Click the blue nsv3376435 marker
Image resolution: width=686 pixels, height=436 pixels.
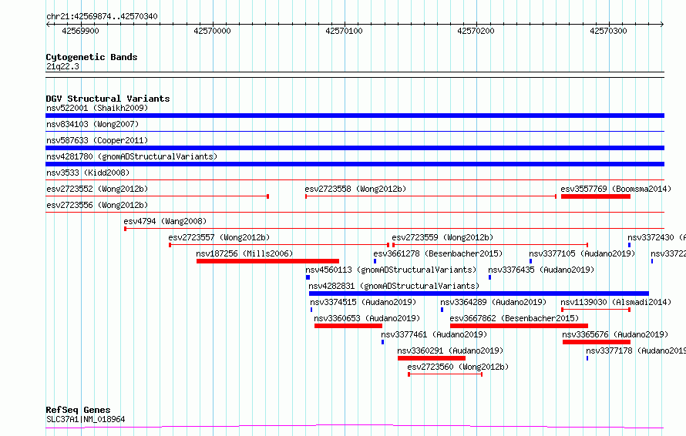[489, 277]
